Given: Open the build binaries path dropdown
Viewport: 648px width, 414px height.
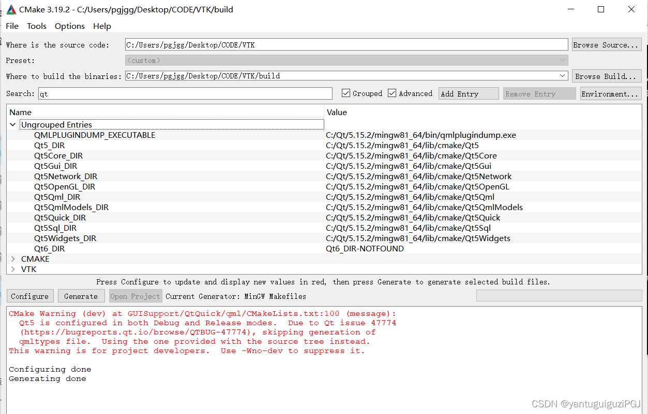Looking at the screenshot, I should click(x=563, y=75).
